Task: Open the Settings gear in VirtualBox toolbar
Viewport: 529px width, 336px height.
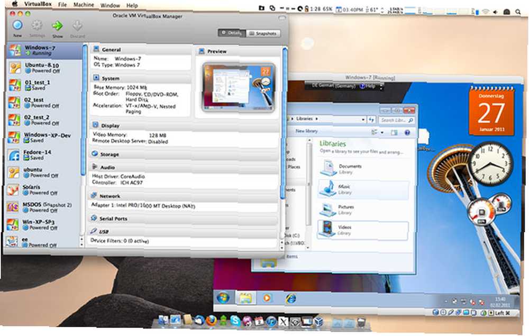Action: pyautogui.click(x=37, y=25)
